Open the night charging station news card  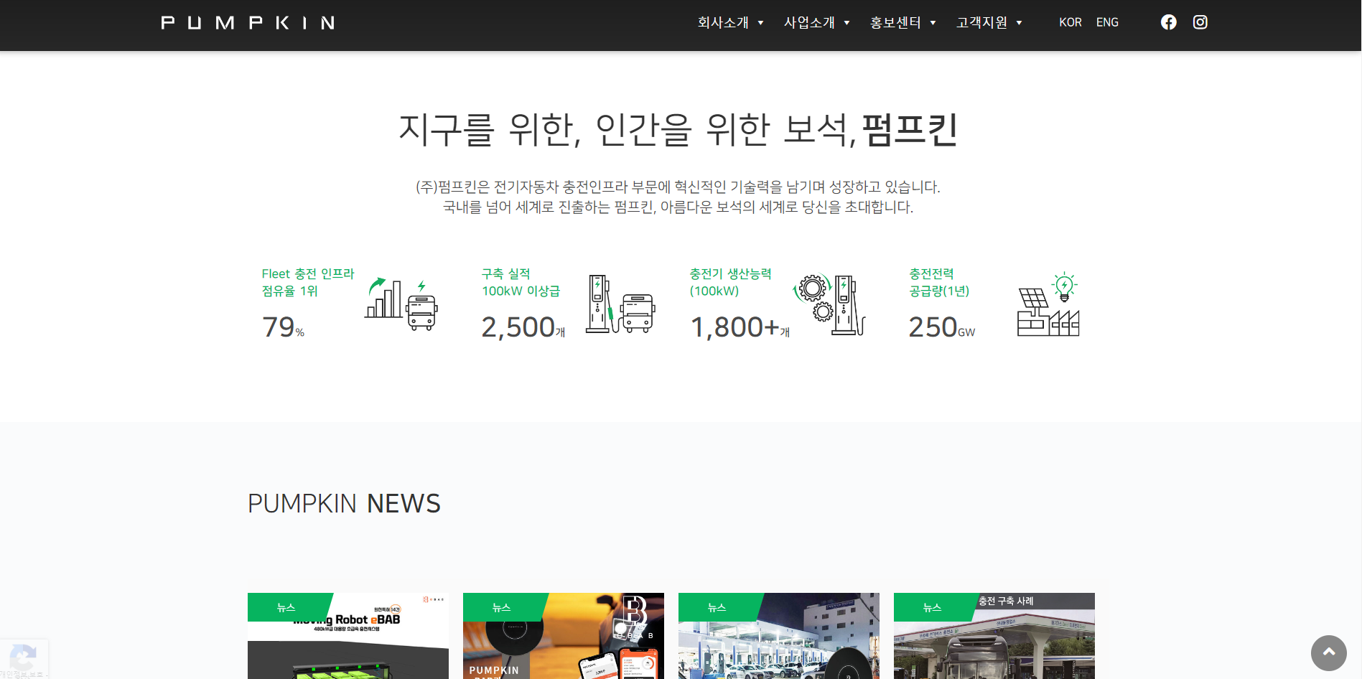pyautogui.click(x=779, y=646)
